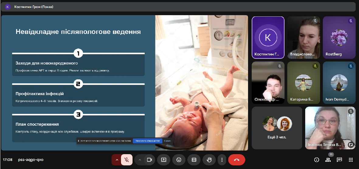This screenshot has width=359, height=169.
Task: Raise your hand
Action: 209,160
